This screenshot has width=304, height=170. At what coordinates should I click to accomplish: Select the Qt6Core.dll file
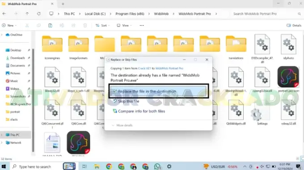point(78,112)
